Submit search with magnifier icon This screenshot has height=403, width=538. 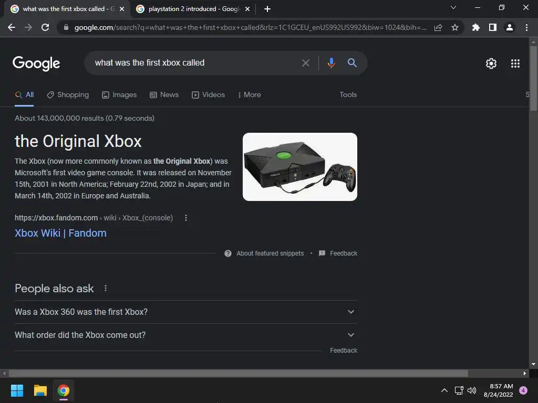[x=352, y=63]
